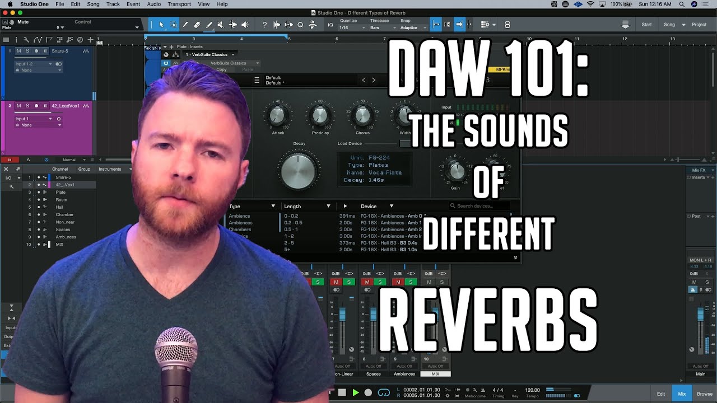
Task: Click the download arrow icon near Start
Action: [x=625, y=25]
